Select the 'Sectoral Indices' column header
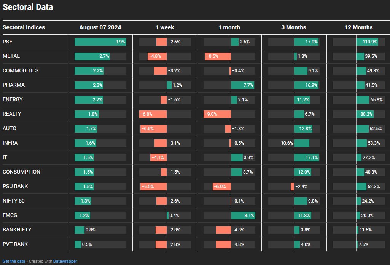Image resolution: width=390 pixels, height=265 pixels. point(24,27)
